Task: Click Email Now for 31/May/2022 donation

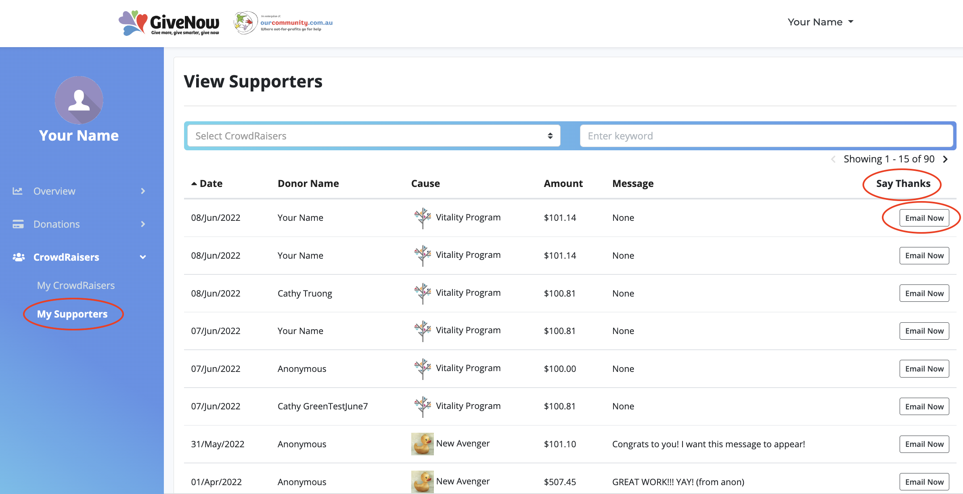Action: tap(924, 444)
